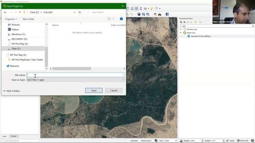
Task: Open Processing options wrench icon
Action: point(200,22)
